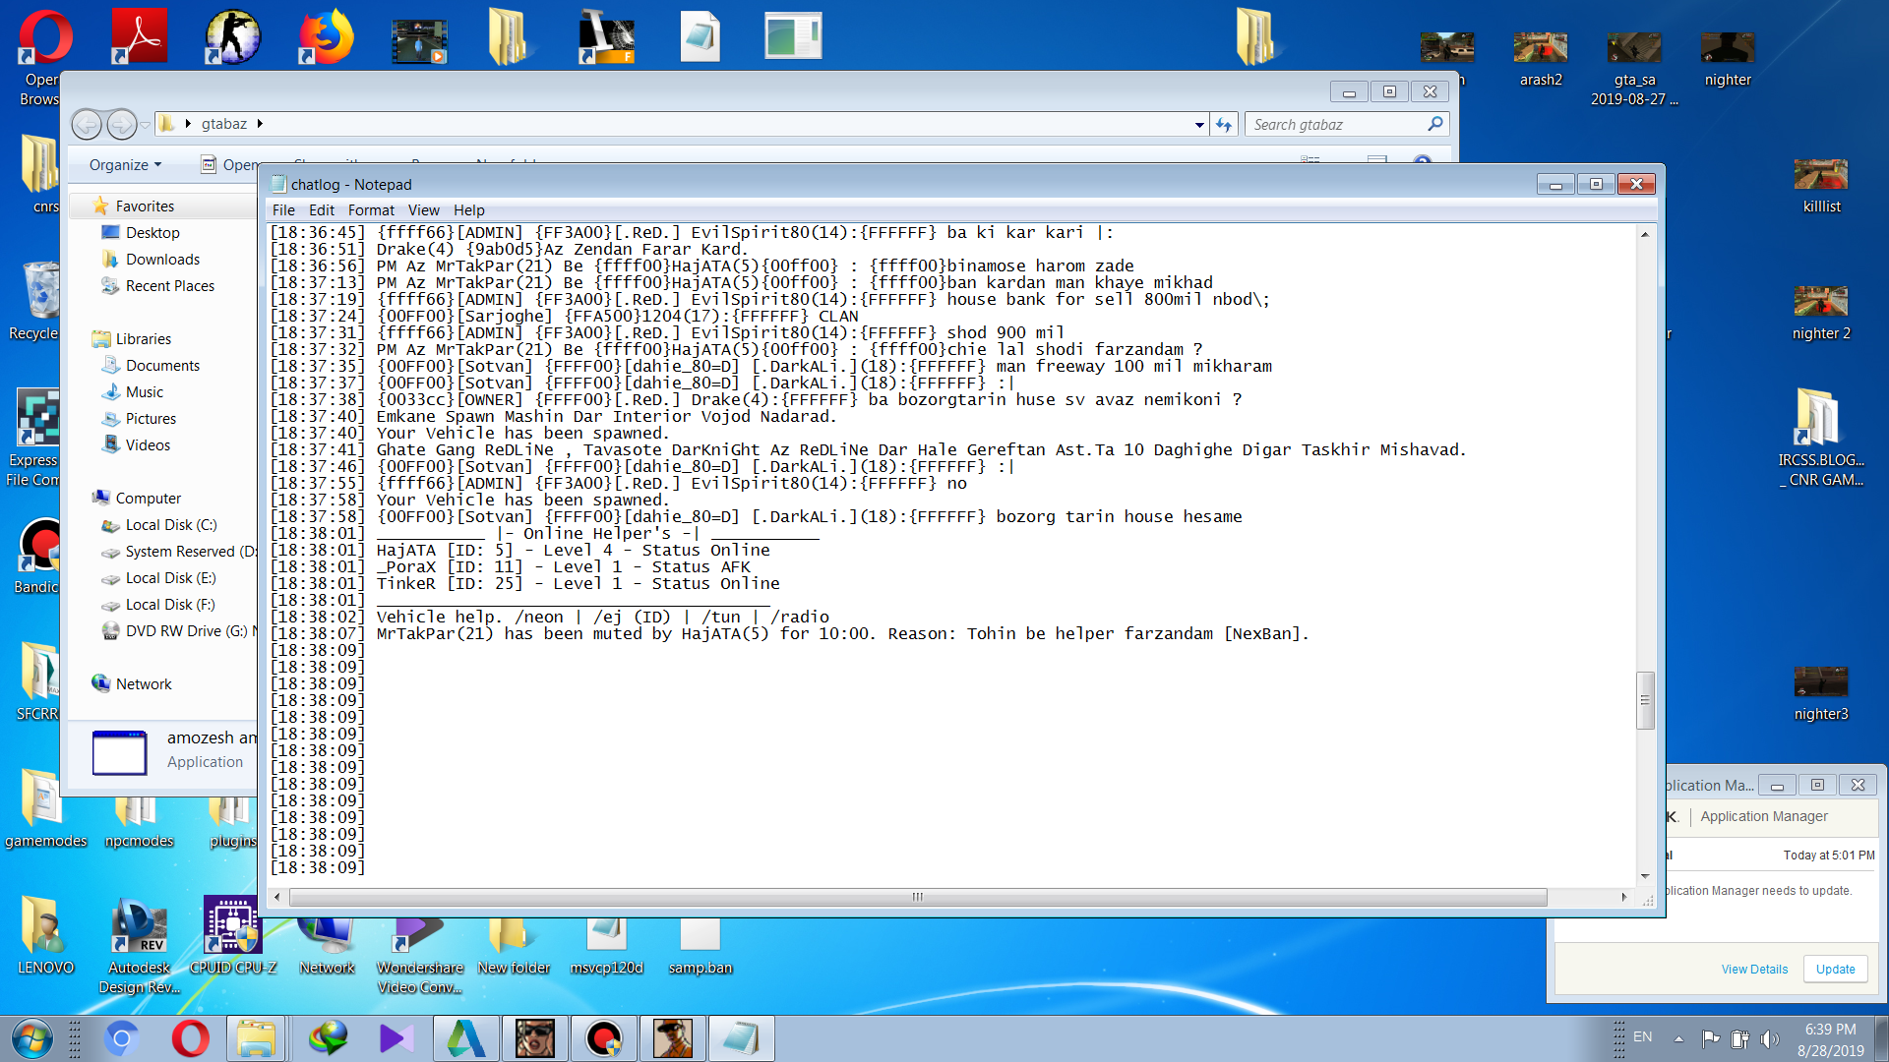The width and height of the screenshot is (1889, 1062).
Task: Open Windows Explorer from the taskbar
Action: tap(257, 1038)
